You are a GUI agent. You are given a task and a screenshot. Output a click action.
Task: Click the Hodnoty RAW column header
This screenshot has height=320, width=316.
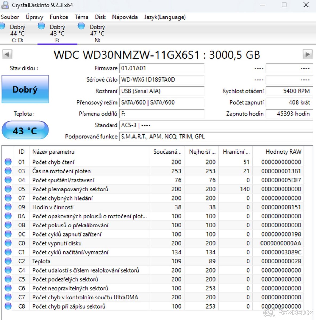[x=278, y=152]
